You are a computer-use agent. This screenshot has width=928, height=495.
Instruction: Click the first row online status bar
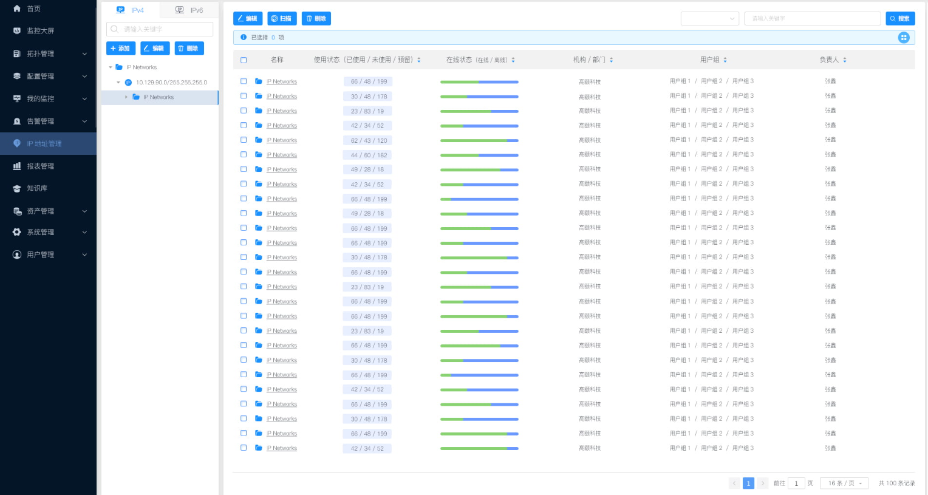click(479, 82)
